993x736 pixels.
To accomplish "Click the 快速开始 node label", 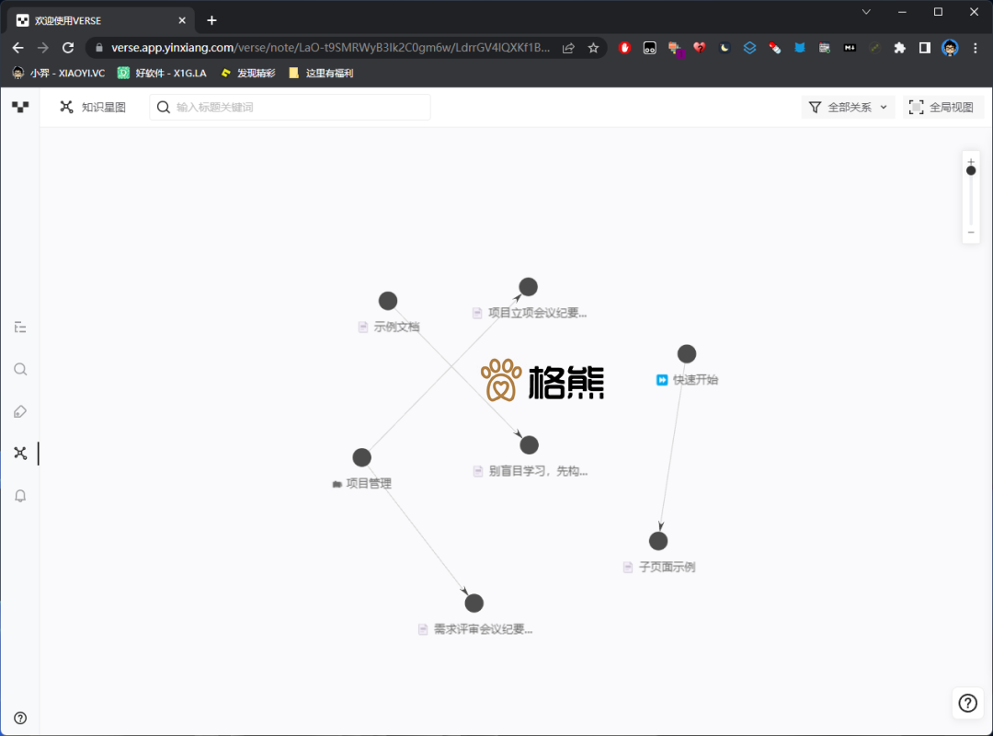I will point(695,380).
